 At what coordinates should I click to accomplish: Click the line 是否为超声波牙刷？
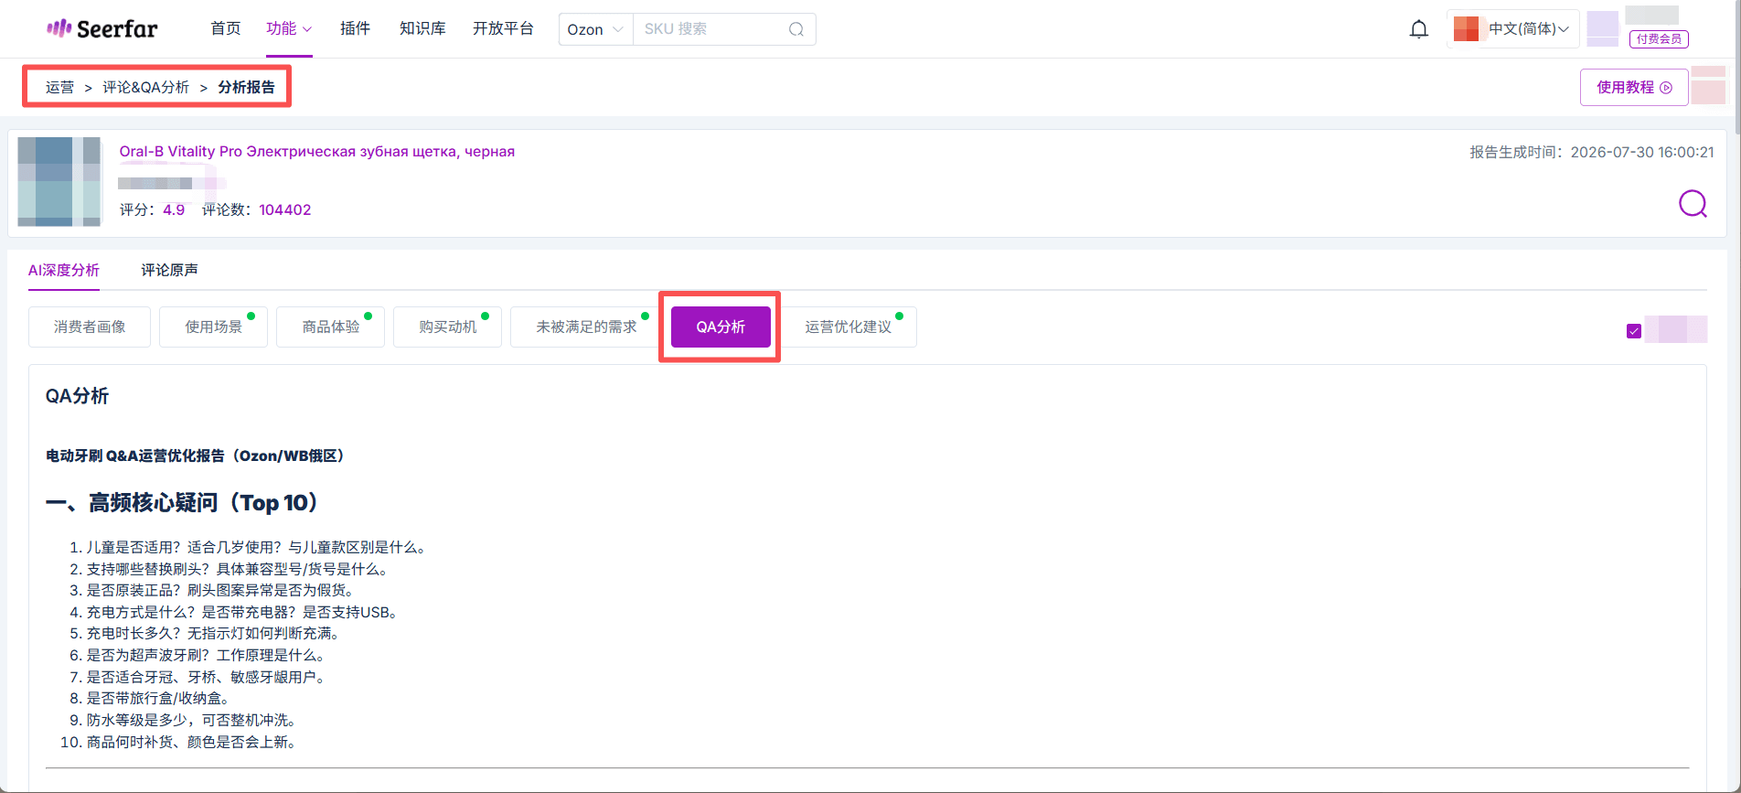tap(208, 656)
